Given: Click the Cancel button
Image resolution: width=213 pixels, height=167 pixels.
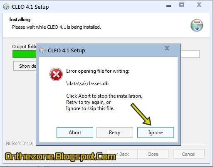Looking at the screenshot, I should pyautogui.click(x=189, y=154).
